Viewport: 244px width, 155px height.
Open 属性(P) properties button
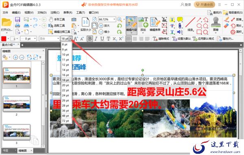tap(225, 39)
